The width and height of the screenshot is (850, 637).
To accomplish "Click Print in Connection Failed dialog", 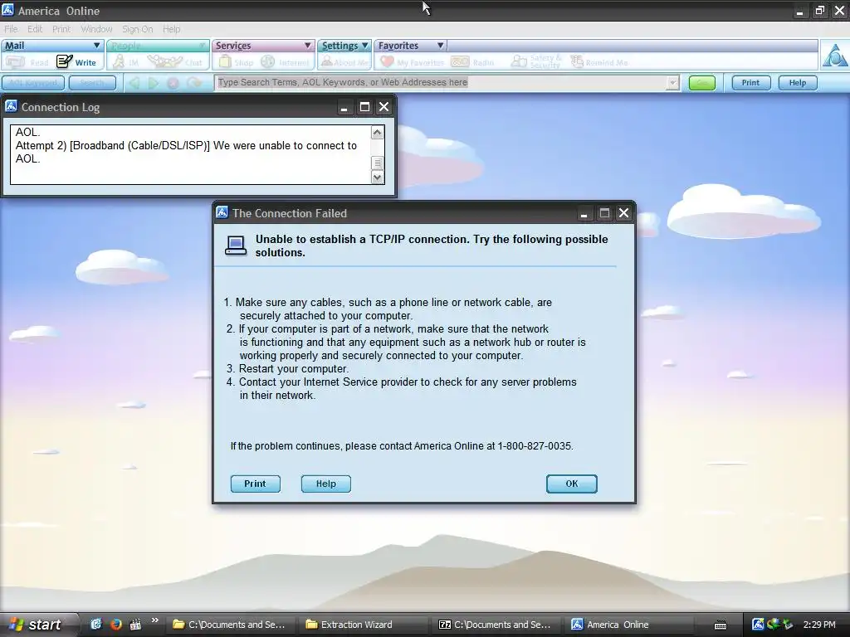I will 256,484.
